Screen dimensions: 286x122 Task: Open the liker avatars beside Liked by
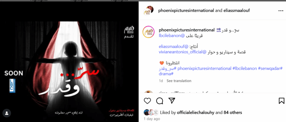click(151, 113)
